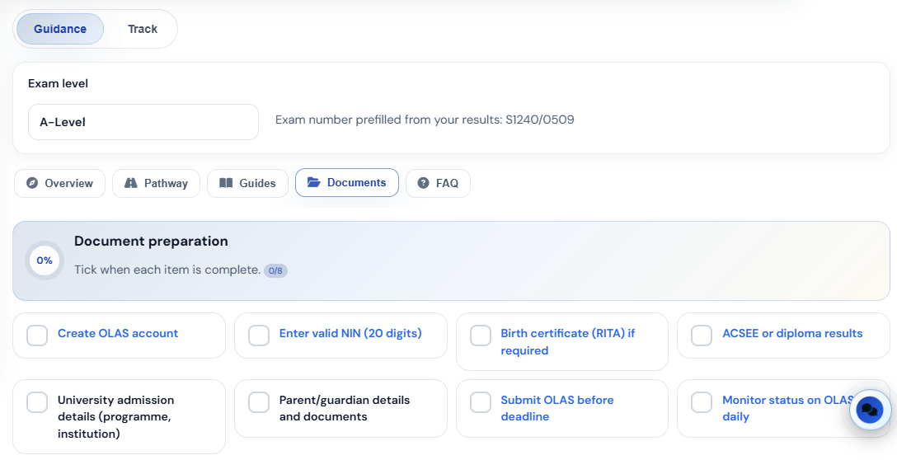Click the folder icon in Documents
The height and width of the screenshot is (460, 897).
313,182
